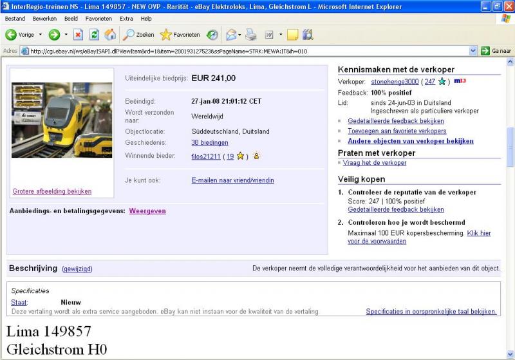The width and height of the screenshot is (515, 360).
Task: Click Weergeven payment details link
Action: (x=147, y=211)
